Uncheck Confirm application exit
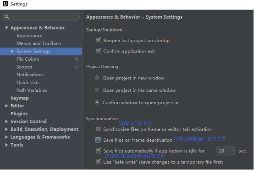254x170 pixels. click(98, 51)
